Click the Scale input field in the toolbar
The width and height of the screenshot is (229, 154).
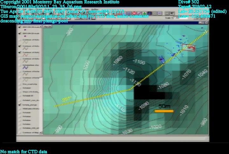(181, 18)
